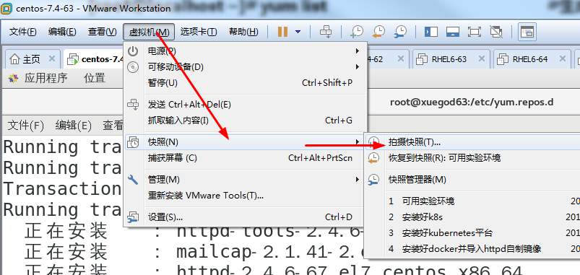Select 发送 Ctrl+Alt+Del(E) menu item
This screenshot has height=275, width=580.
(246, 105)
